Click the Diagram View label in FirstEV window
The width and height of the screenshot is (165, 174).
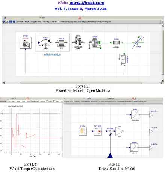coord(36,21)
